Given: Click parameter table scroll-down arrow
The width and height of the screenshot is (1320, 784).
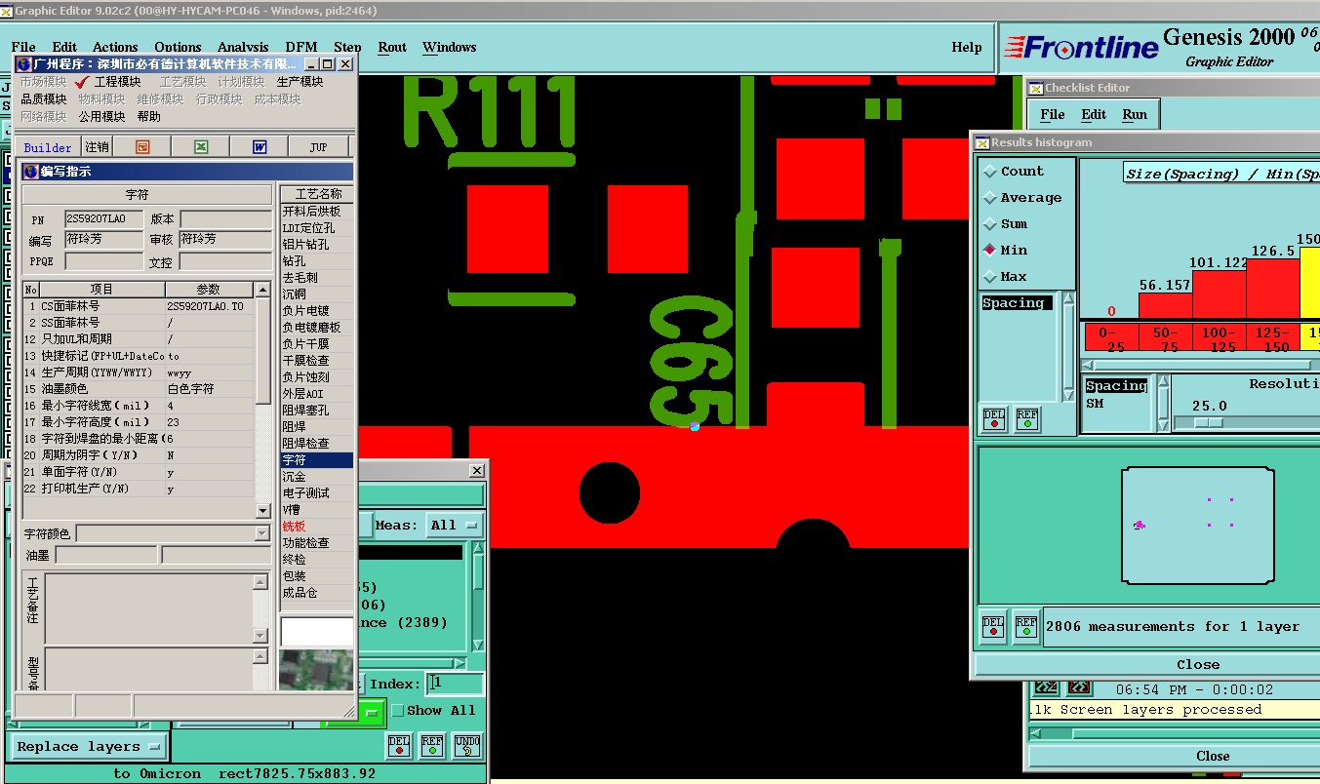Looking at the screenshot, I should tap(262, 510).
